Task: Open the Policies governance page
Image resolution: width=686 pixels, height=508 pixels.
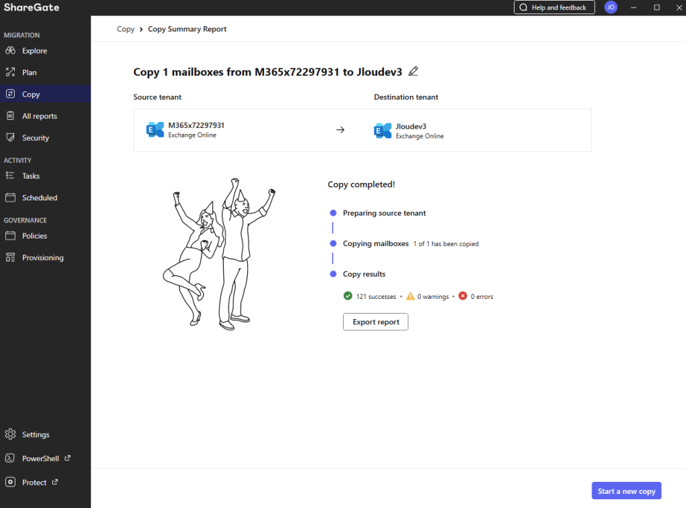Action: 46,235
